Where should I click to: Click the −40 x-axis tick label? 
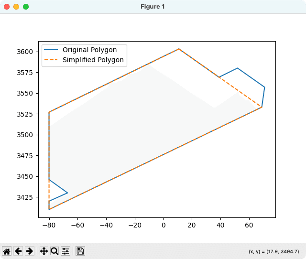click(106, 225)
